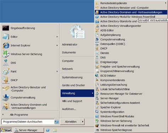Switch to Server-Manager taskbar button
168x133 pixels.
pos(29,130)
